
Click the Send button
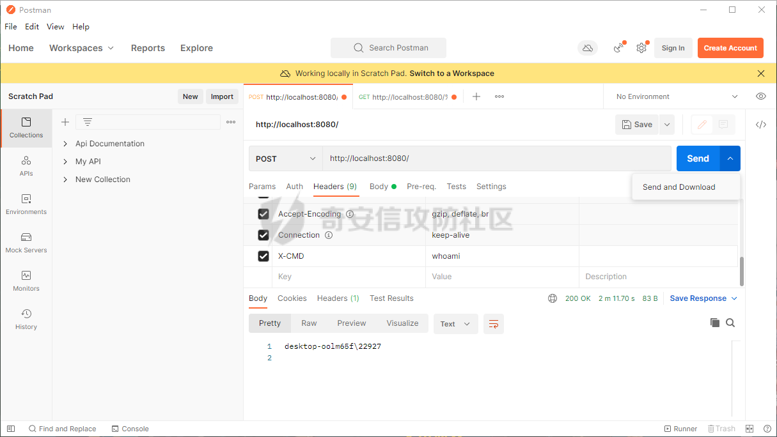click(698, 158)
